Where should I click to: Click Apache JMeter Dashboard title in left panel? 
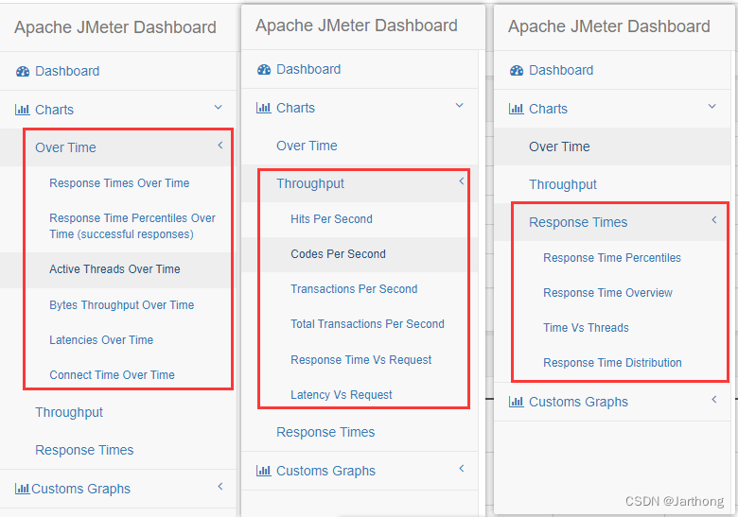tap(115, 27)
